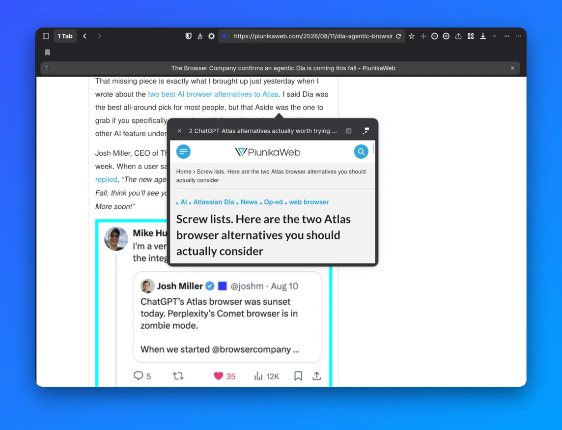Open the last three-dots menu at toolbar end
The height and width of the screenshot is (430, 562).
518,36
